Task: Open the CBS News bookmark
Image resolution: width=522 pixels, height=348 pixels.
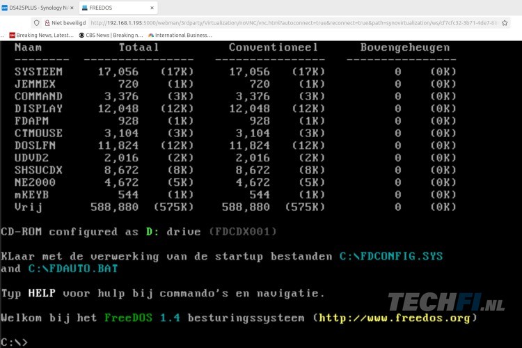Action: point(111,35)
